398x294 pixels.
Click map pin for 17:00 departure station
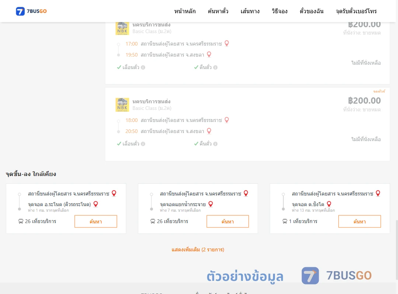click(227, 44)
